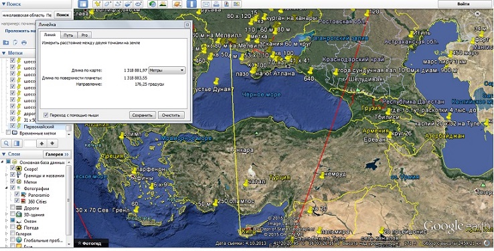Image resolution: width=494 pixels, height=251 pixels.
Task: Uncheck the Первомайский placemark
Action: (13, 127)
